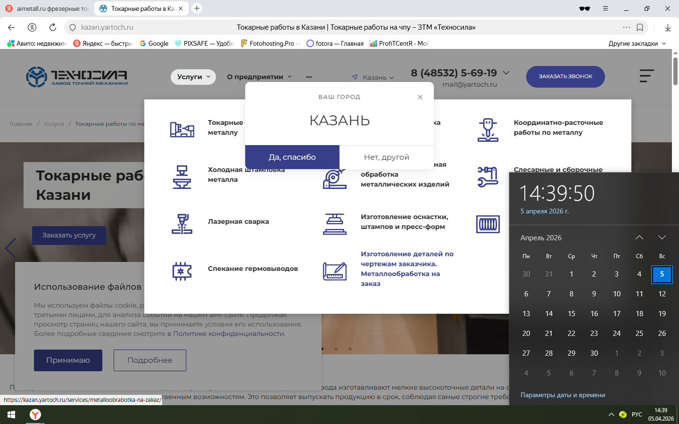
Task: Accept cookies with Принимаю button
Action: pos(68,360)
